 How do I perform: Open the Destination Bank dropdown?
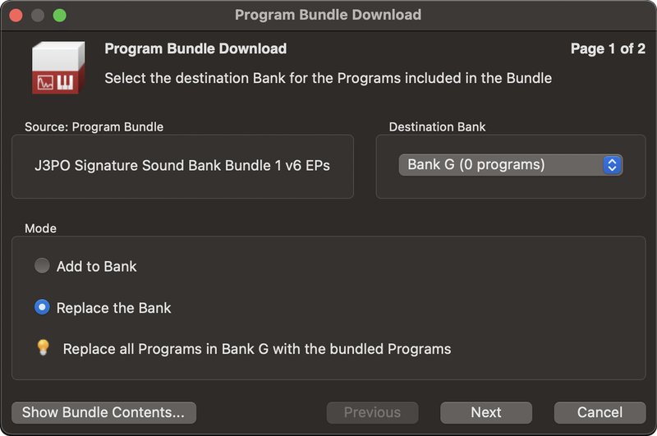(x=510, y=164)
